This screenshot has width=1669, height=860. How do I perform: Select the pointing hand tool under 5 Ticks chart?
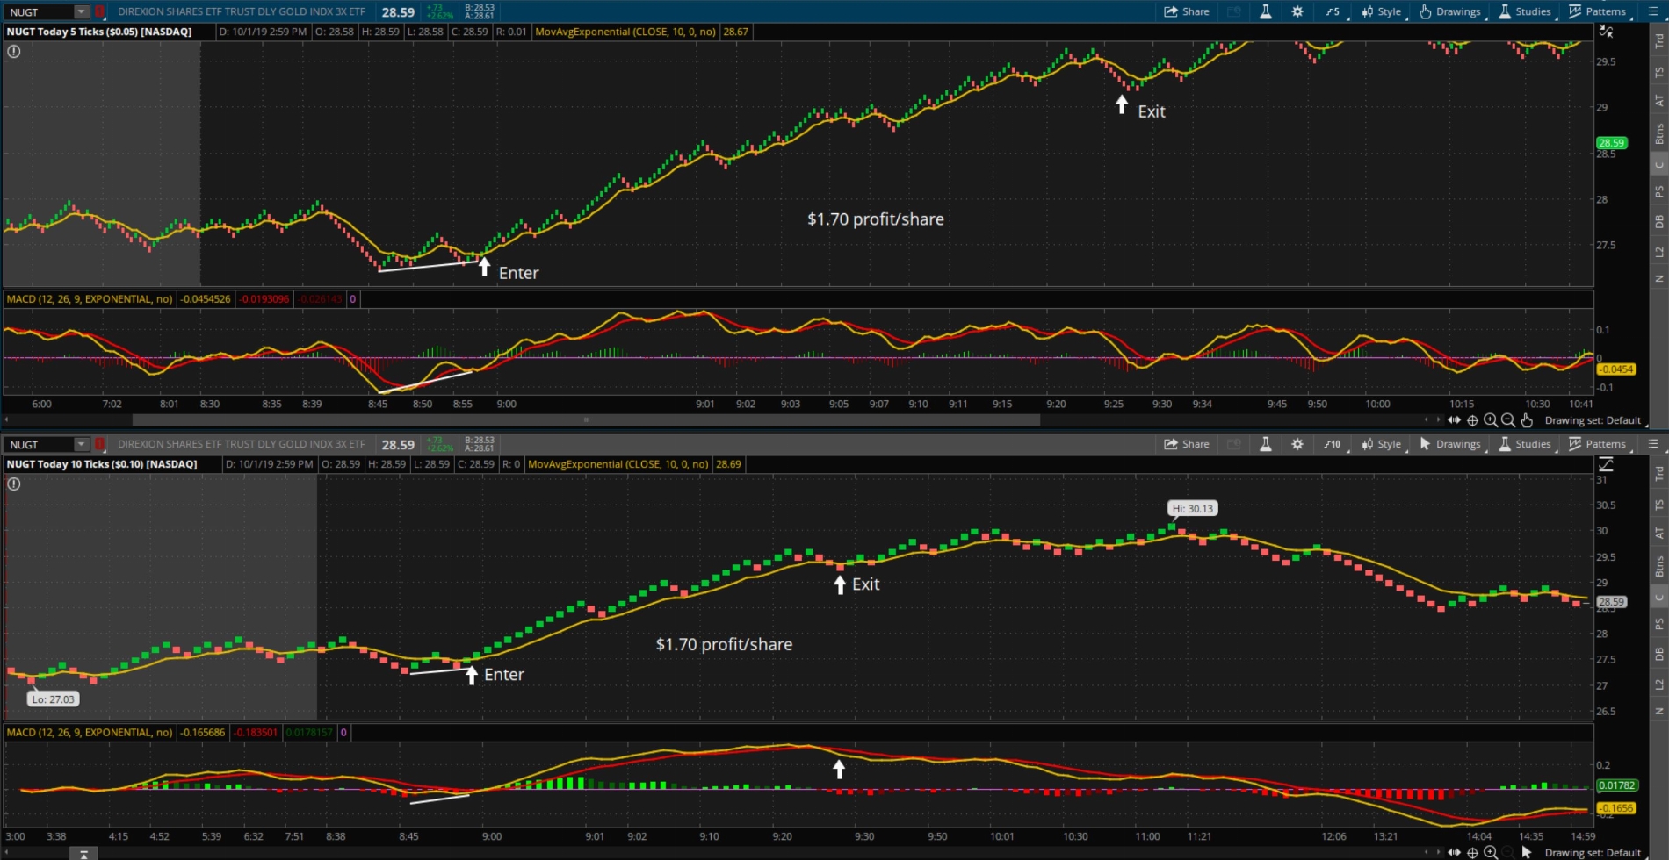click(x=1527, y=420)
